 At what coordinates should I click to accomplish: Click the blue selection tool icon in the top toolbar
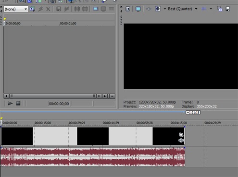[x=29, y=1]
